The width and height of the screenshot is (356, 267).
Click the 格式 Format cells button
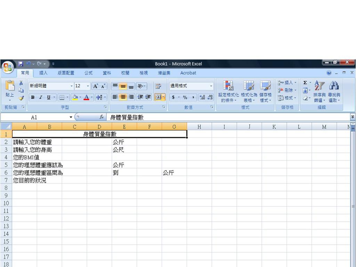pos(287,98)
